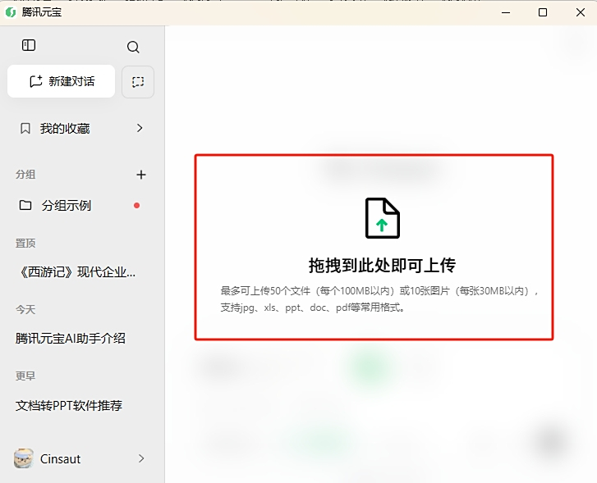Open the pinned 《西游记》现代企业 conversation
The height and width of the screenshot is (483, 597).
76,271
